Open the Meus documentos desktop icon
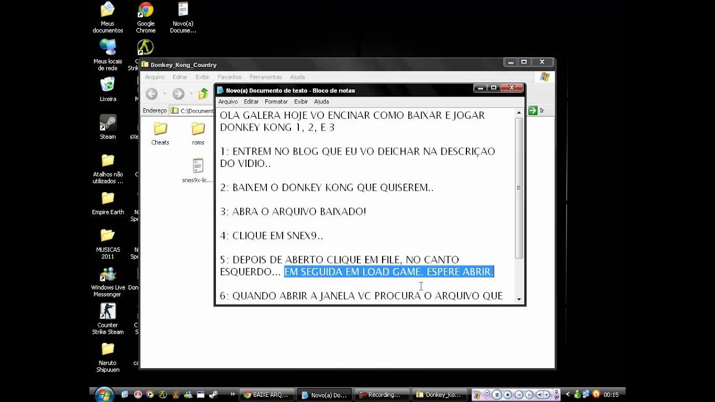This screenshot has height=402, width=715. coord(108,17)
